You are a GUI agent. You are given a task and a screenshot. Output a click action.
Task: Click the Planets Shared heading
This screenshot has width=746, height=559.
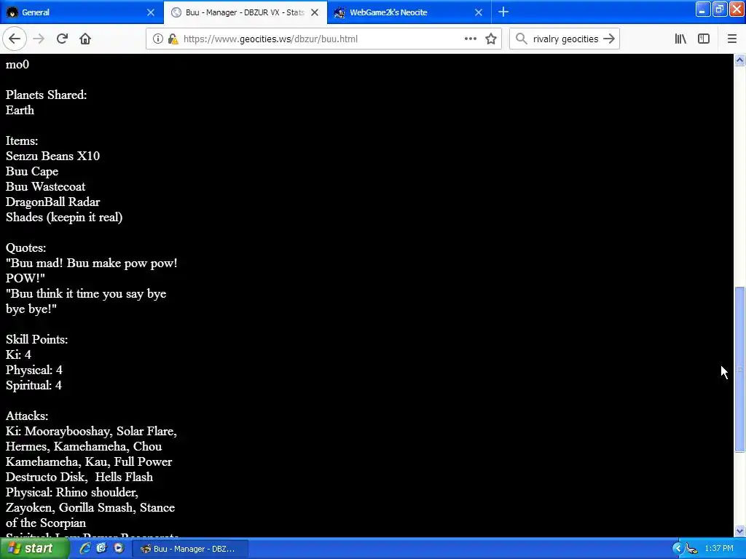click(46, 95)
